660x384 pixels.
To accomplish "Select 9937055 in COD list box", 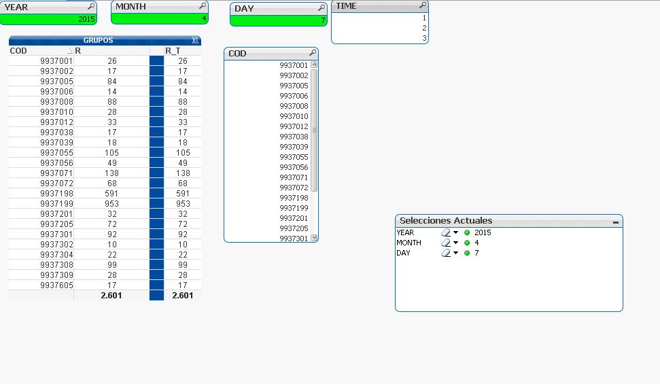I will [x=268, y=157].
